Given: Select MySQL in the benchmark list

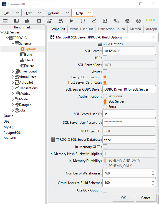Looking at the screenshot, I should click(9, 127).
